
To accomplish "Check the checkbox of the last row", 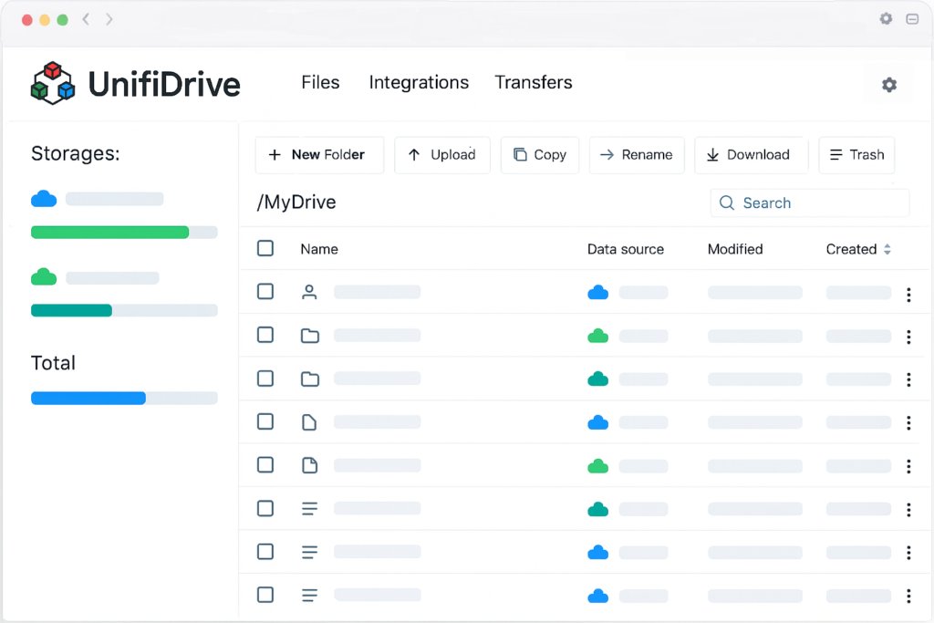I will pyautogui.click(x=265, y=594).
